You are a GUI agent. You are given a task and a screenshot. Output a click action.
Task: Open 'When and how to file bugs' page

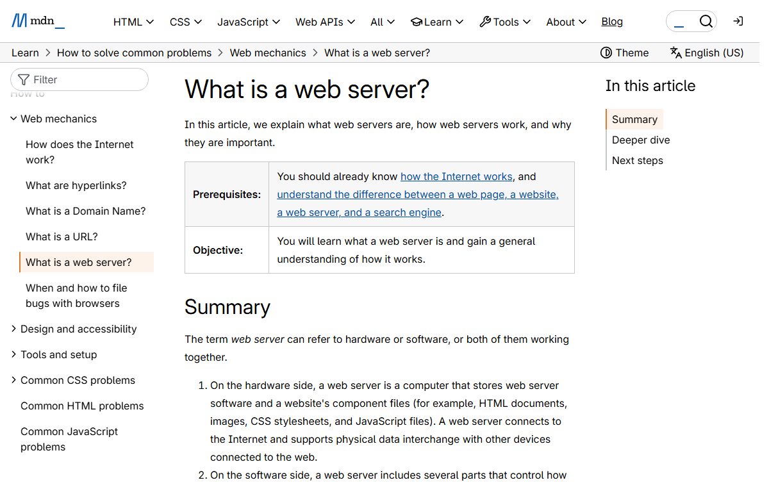tap(76, 295)
